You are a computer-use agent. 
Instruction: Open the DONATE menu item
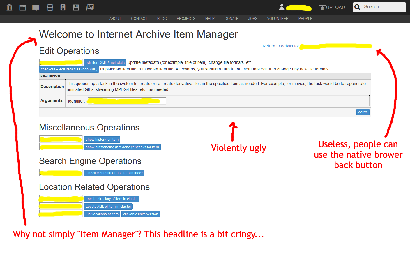tap(231, 19)
